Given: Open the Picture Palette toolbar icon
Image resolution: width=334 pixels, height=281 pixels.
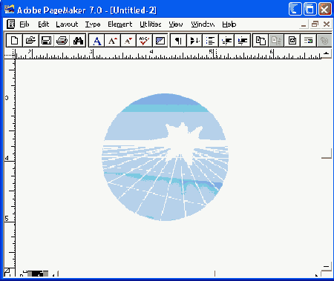Looking at the screenshot, I should (x=308, y=41).
